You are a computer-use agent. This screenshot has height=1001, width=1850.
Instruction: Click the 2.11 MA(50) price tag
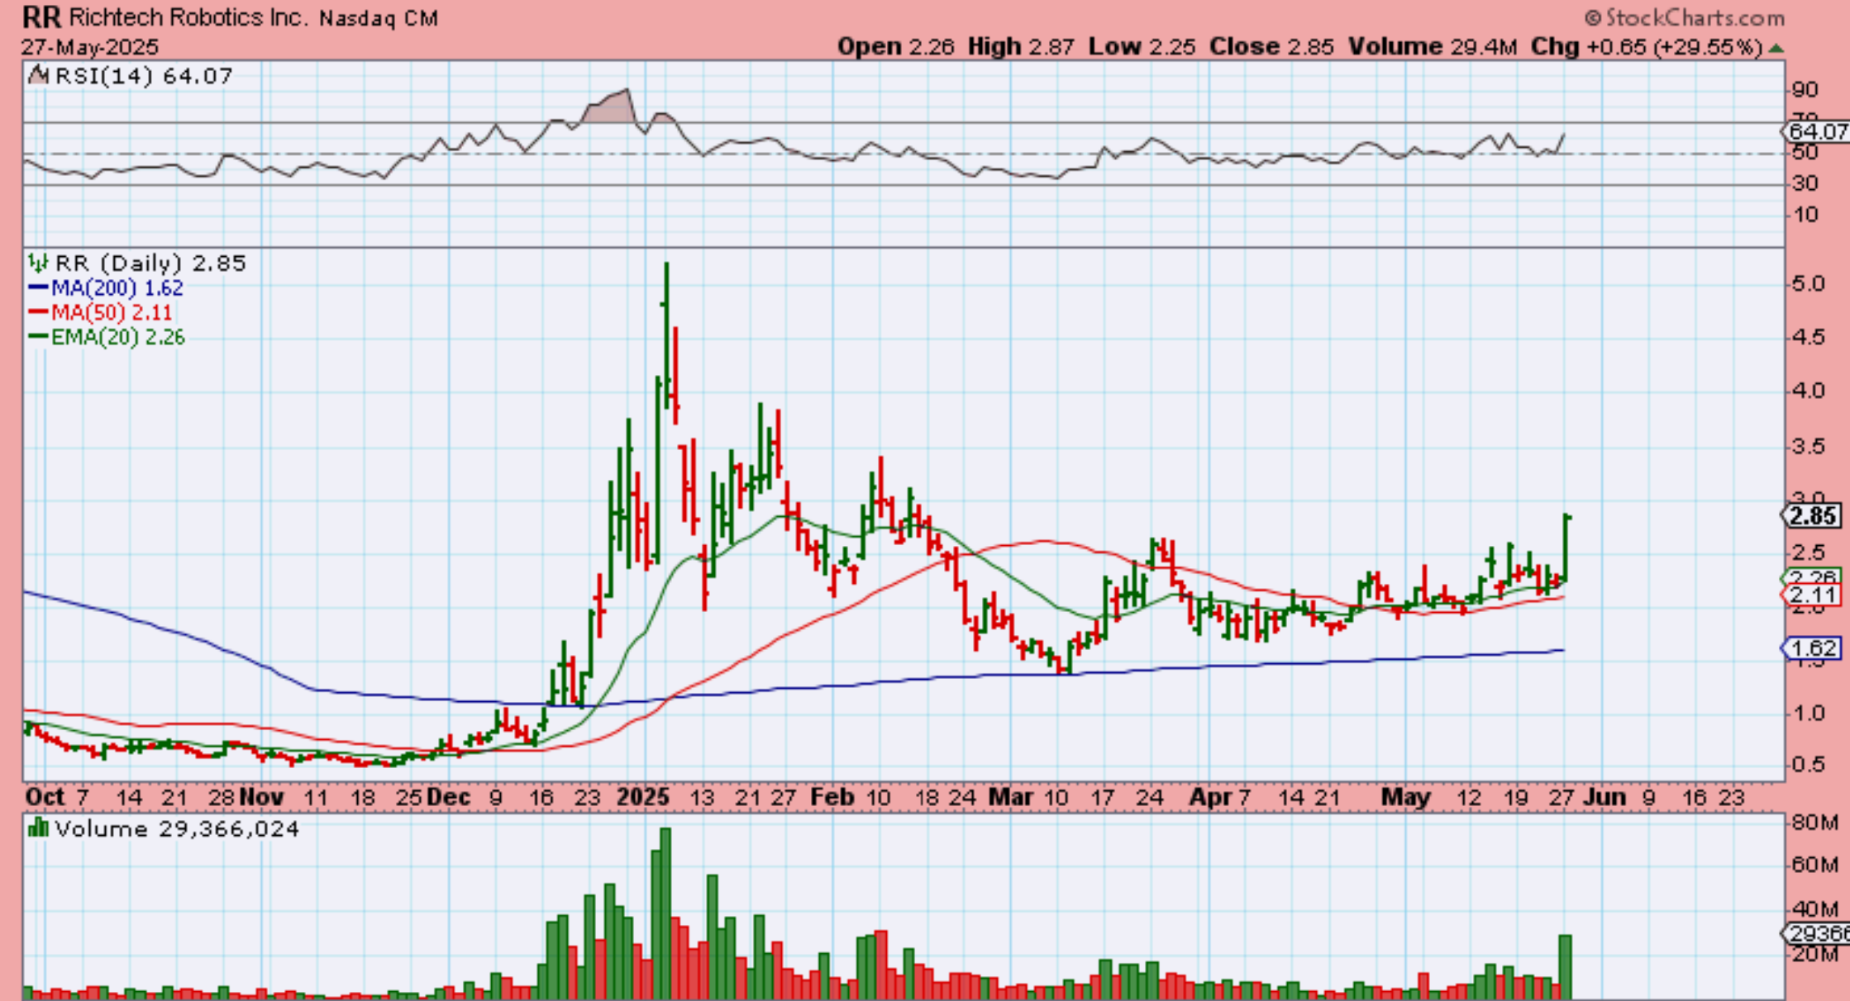pyautogui.click(x=1812, y=595)
